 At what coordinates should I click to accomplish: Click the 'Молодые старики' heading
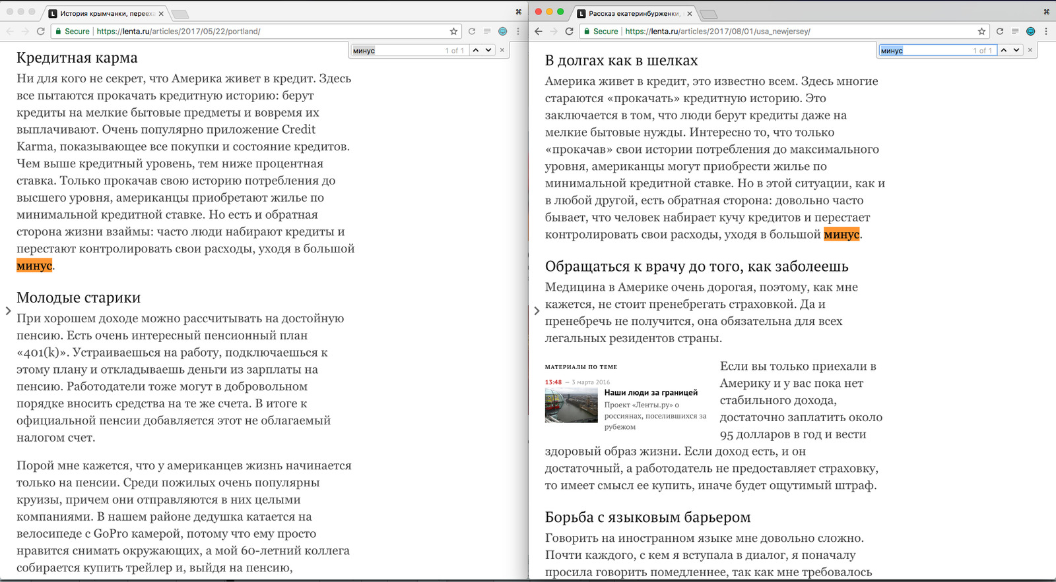pos(79,297)
